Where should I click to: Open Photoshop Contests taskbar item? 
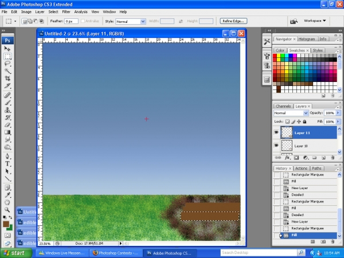point(116,253)
